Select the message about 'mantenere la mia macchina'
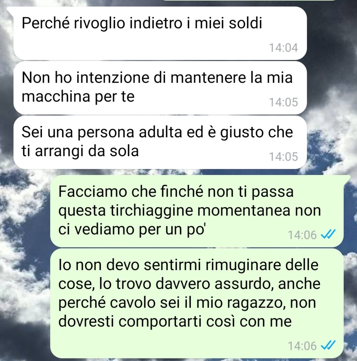Screen dimensions: 357x361 (160, 88)
